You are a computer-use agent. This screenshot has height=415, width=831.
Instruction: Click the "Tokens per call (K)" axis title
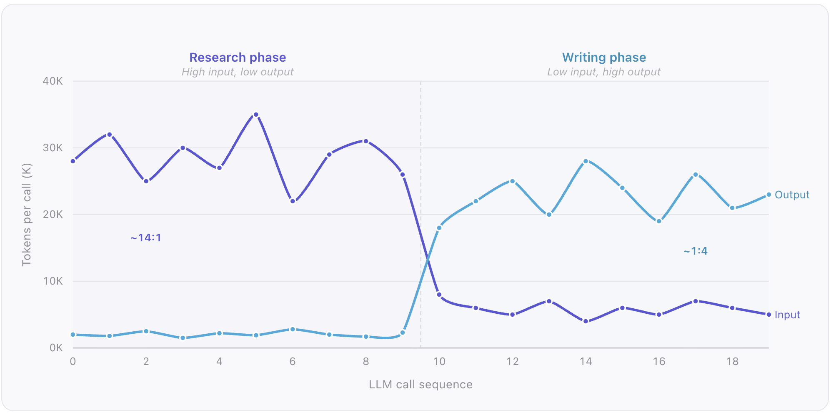[27, 215]
